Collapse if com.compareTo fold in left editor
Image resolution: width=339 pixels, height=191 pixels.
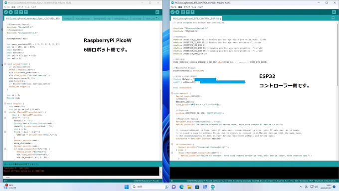(x=5, y=149)
